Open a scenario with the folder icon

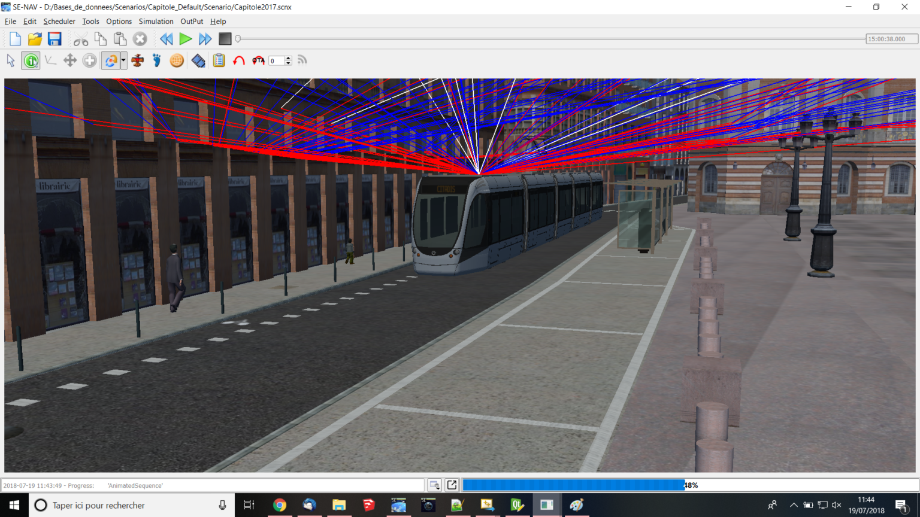(x=35, y=39)
